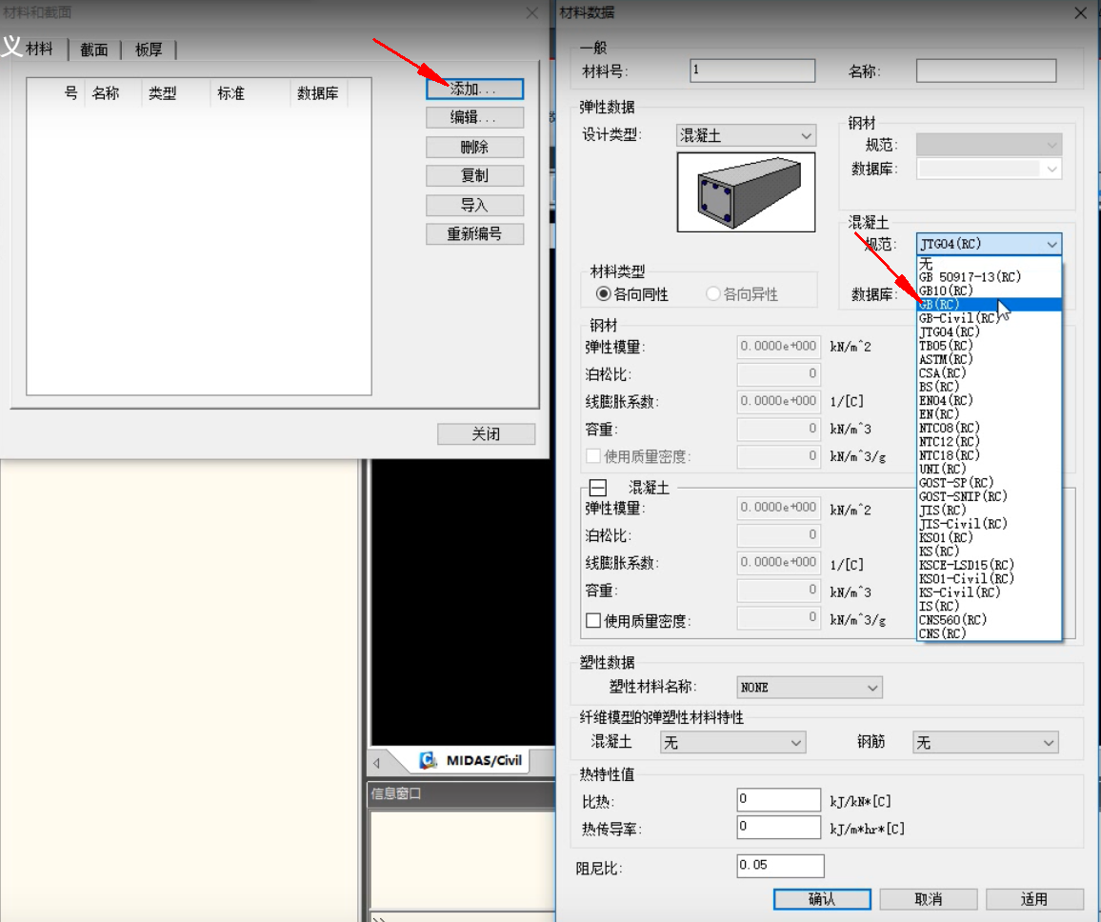This screenshot has height=922, width=1101.
Task: Select TB05(RC) from list
Action: (x=990, y=346)
